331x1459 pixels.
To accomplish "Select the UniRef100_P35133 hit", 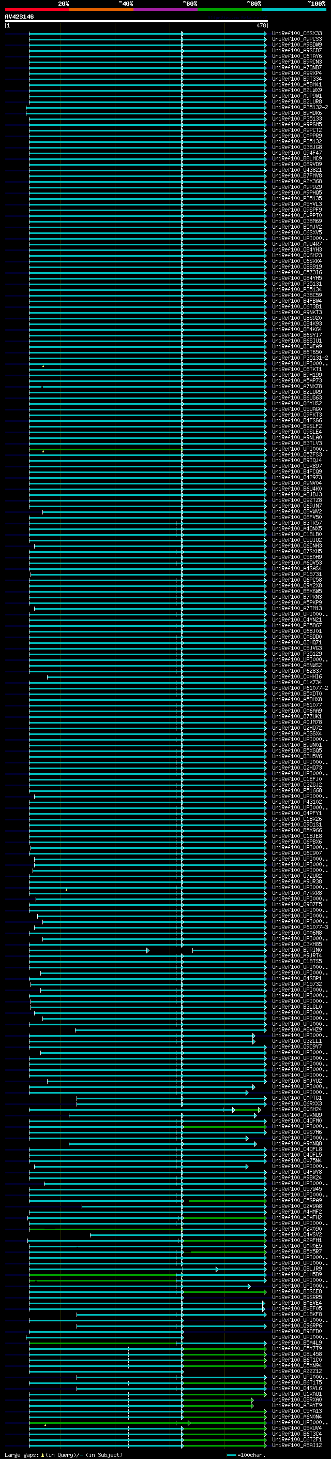I will [296, 119].
